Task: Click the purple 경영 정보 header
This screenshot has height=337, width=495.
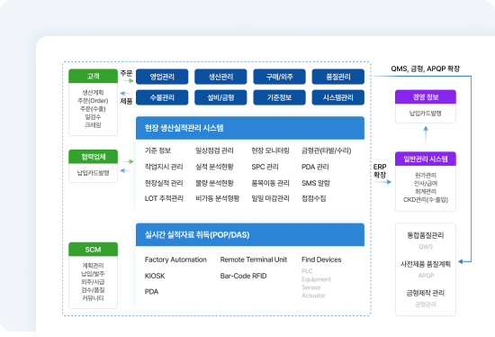Action: [426, 96]
